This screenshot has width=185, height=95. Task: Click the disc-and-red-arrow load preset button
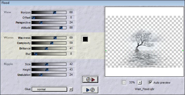(x=90, y=79)
